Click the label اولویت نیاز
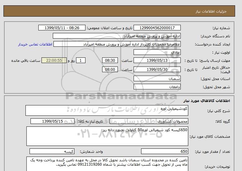This screenshot has width=242, height=171. 221,52
